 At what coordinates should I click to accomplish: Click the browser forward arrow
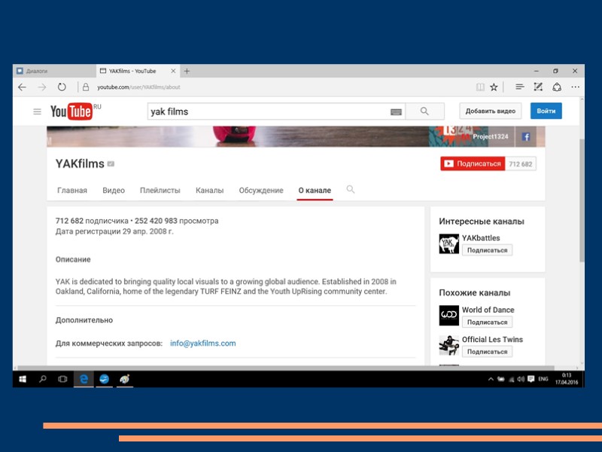coord(42,87)
